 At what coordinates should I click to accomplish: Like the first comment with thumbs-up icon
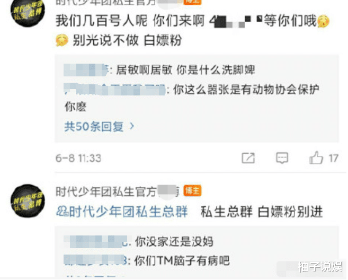click(x=316, y=157)
